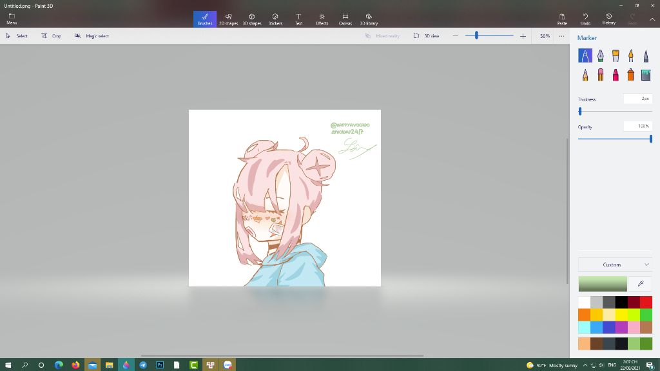
Task: Select the Fill bucket tool
Action: point(646,75)
